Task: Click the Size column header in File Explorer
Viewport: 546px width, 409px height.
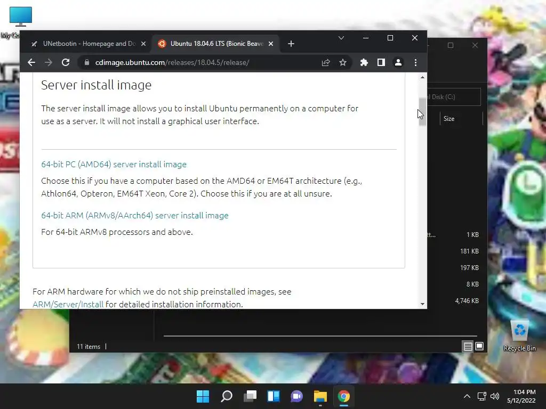Action: click(x=461, y=119)
